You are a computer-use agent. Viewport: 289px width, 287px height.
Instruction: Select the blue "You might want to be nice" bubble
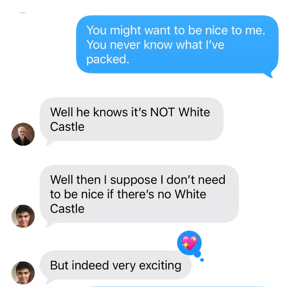pyautogui.click(x=177, y=44)
